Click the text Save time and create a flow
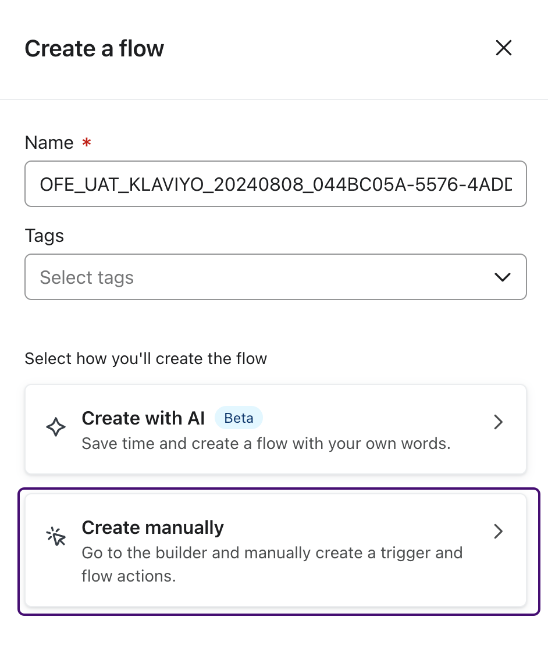The width and height of the screenshot is (548, 656). [266, 443]
